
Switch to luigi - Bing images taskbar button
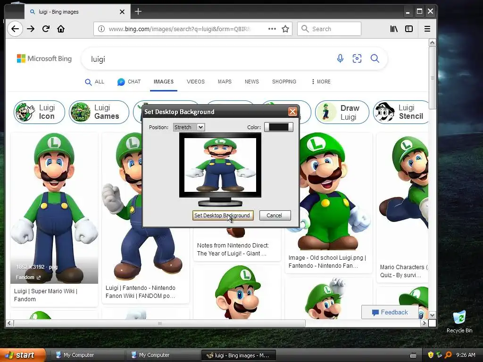(x=238, y=355)
